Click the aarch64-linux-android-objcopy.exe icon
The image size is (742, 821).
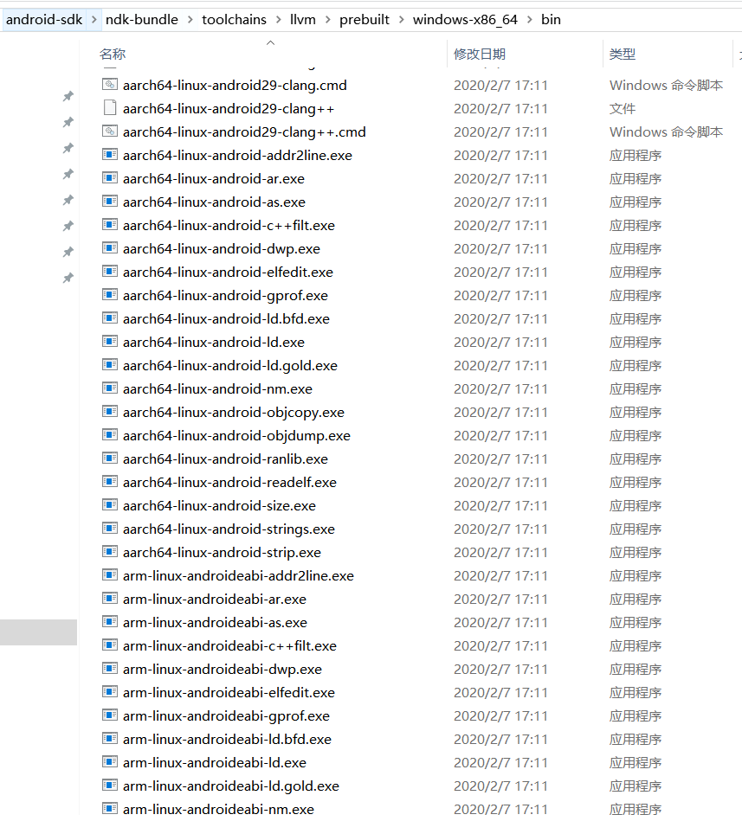click(x=109, y=412)
